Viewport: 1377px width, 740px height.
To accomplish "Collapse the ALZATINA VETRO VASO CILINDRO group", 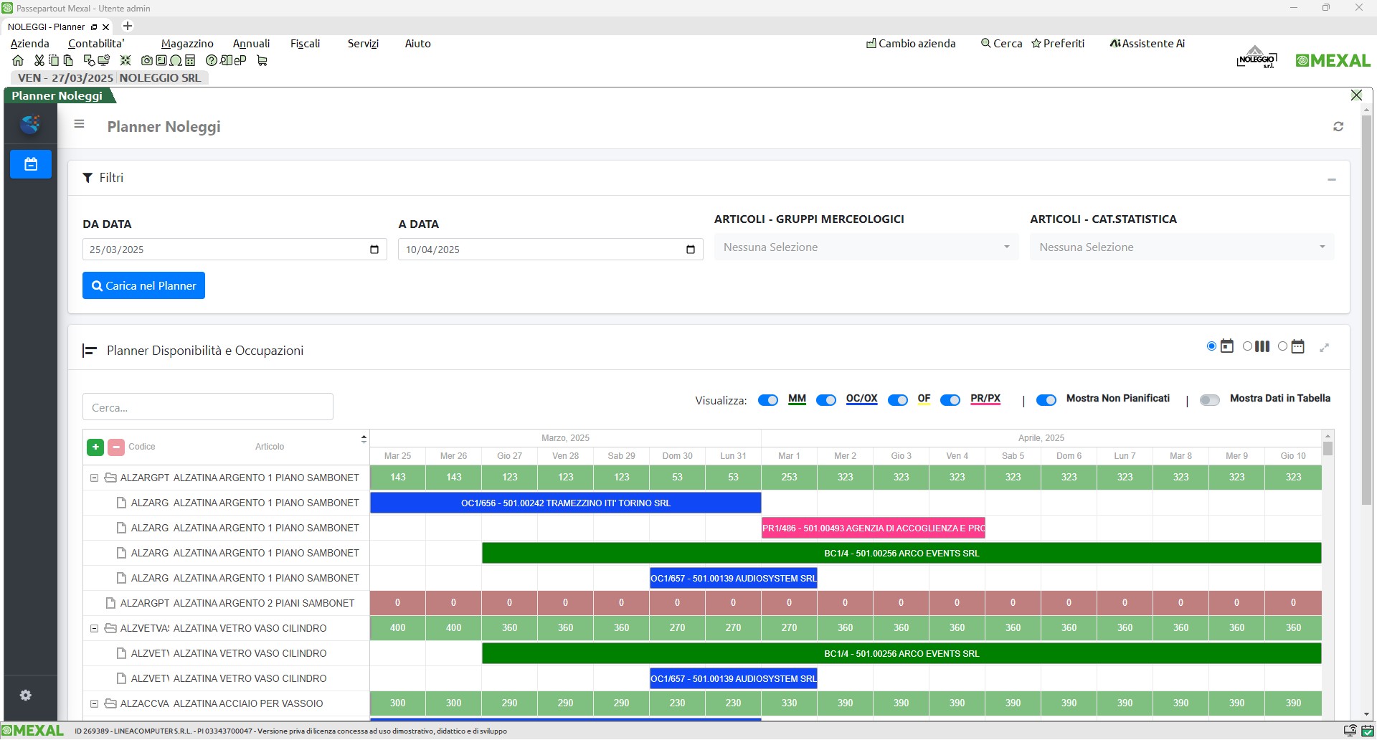I will coord(94,628).
